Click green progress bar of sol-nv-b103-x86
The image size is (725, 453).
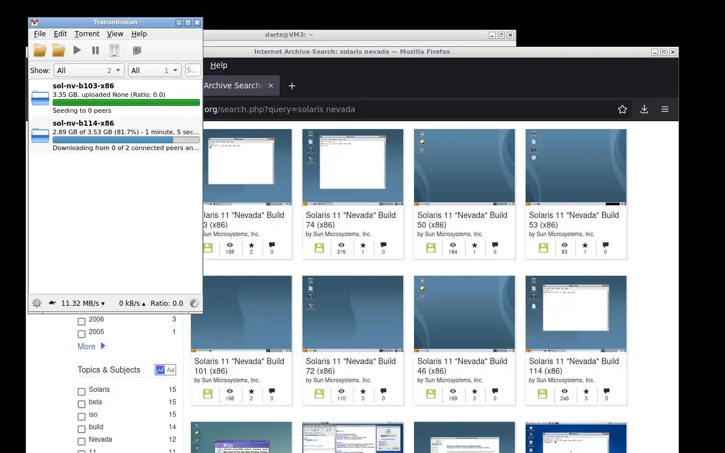coord(126,102)
